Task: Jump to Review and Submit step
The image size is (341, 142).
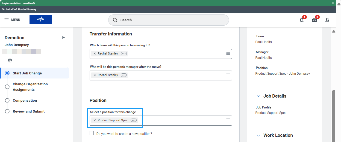Action: (29, 111)
